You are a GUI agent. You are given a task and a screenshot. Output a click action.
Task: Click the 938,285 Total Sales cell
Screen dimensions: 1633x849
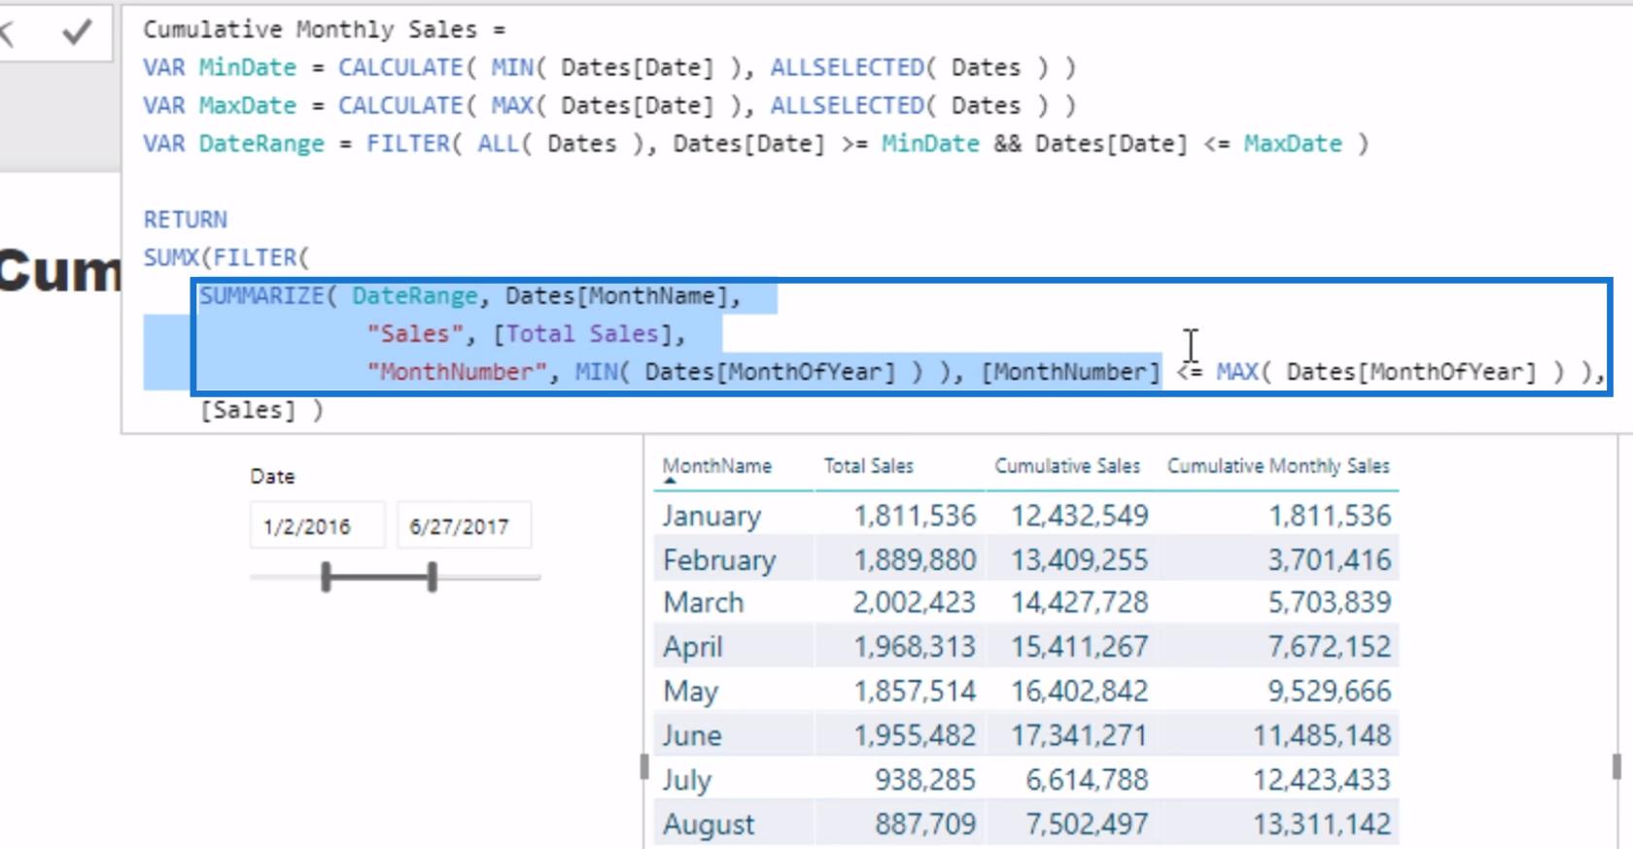[925, 780]
